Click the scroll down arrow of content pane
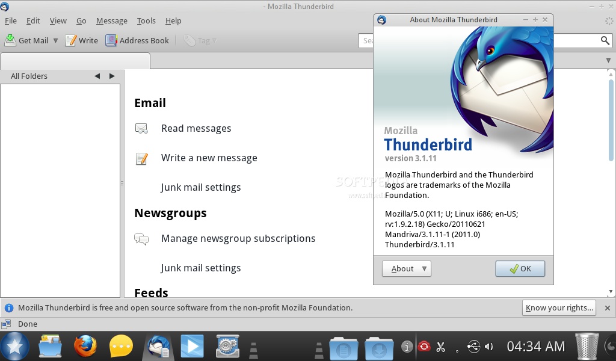This screenshot has width=616, height=361. click(x=611, y=292)
